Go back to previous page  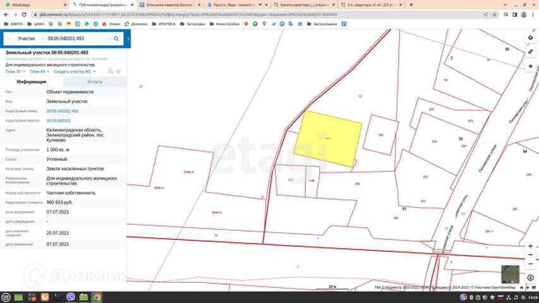6,15
